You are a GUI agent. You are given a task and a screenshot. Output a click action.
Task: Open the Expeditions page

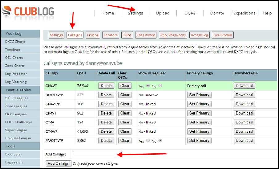click(244, 13)
